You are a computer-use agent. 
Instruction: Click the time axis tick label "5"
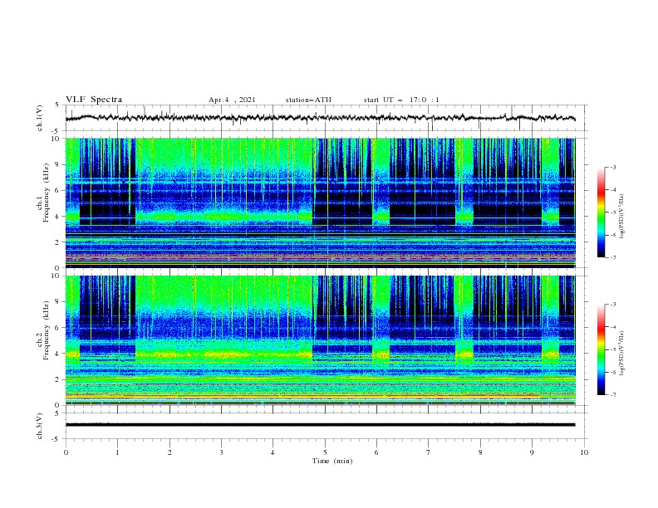(x=325, y=452)
